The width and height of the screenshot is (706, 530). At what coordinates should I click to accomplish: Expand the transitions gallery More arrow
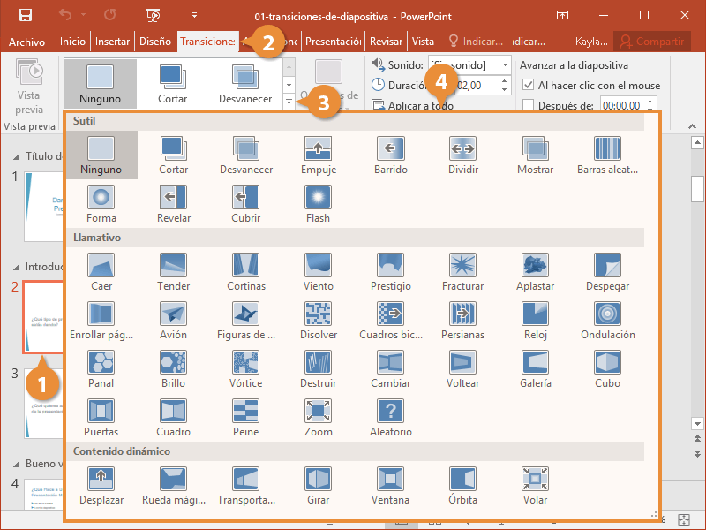tap(289, 102)
